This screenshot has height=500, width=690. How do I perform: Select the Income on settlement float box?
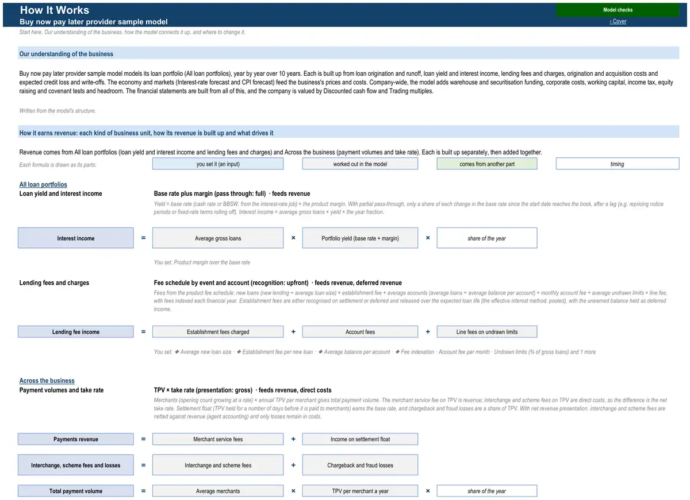(360, 439)
